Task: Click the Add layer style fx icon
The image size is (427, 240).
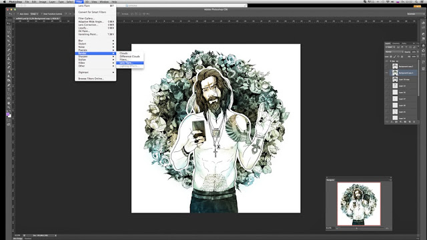Action: pyautogui.click(x=392, y=122)
